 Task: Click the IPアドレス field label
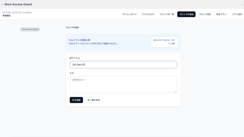75,58
